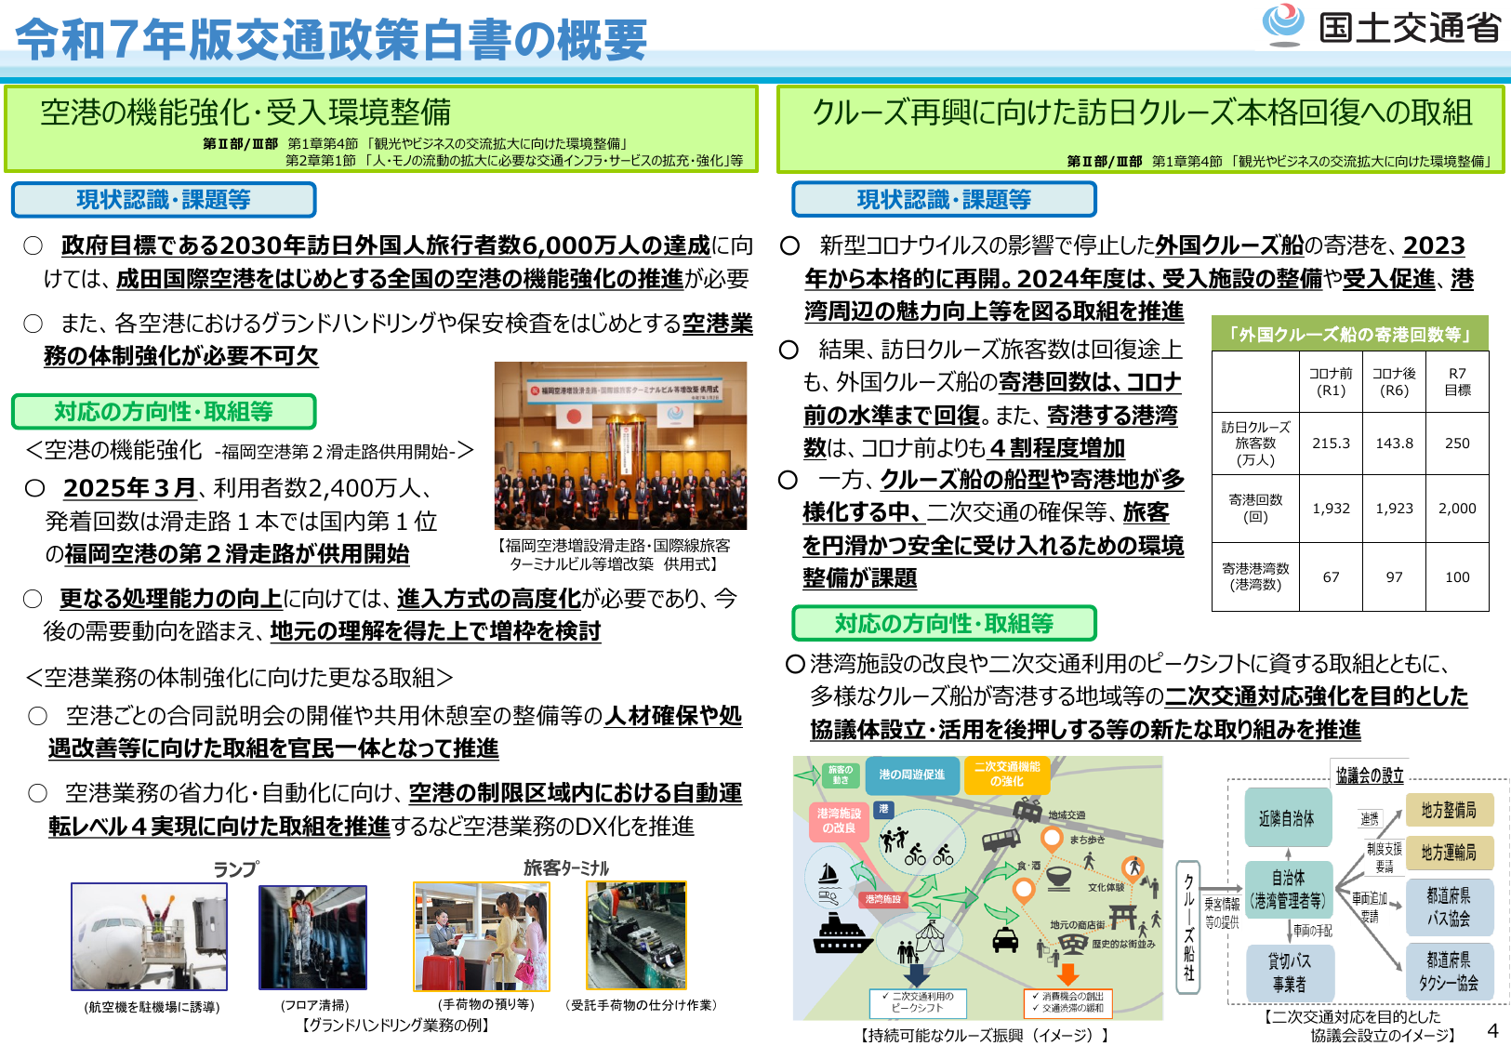Check the 二次交通利用のピークシフト item

coord(917,1002)
